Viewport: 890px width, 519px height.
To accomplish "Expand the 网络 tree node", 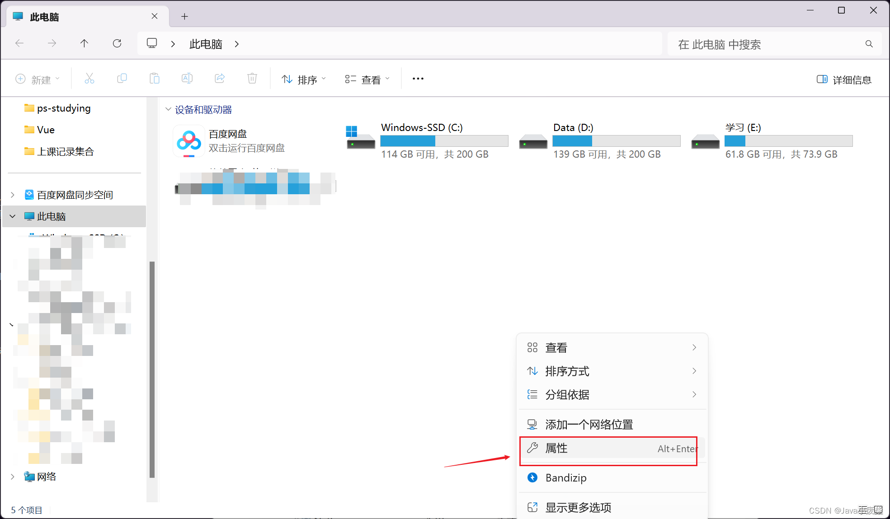I will click(x=13, y=477).
